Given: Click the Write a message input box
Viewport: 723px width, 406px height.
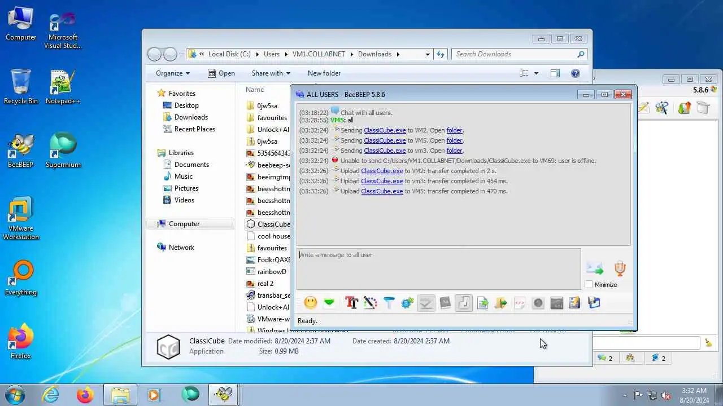Looking at the screenshot, I should click(439, 268).
